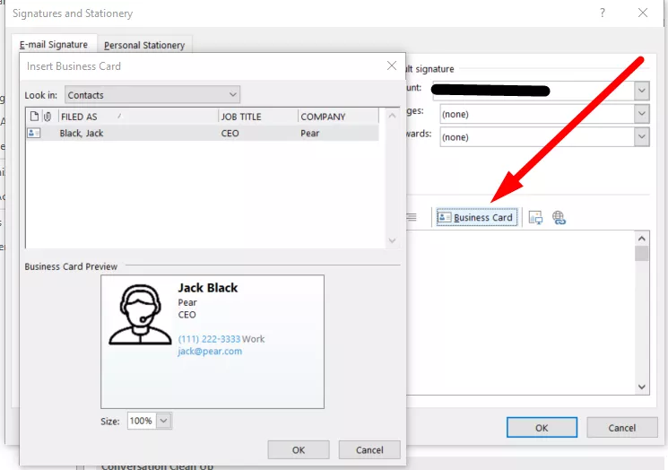Image resolution: width=668 pixels, height=470 pixels.
Task: Click the Insert Picture icon
Action: point(535,217)
